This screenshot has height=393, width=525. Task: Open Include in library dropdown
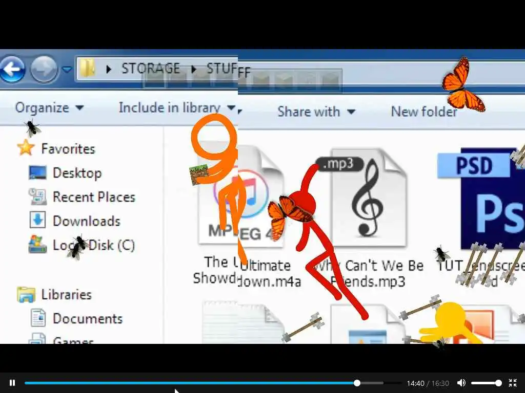click(177, 107)
